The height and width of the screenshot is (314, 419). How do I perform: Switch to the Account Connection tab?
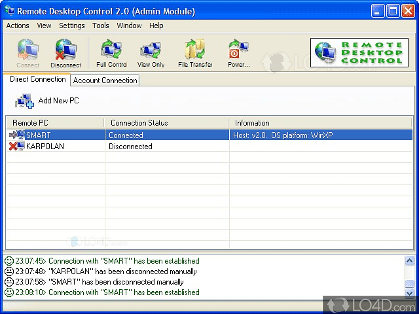(105, 80)
